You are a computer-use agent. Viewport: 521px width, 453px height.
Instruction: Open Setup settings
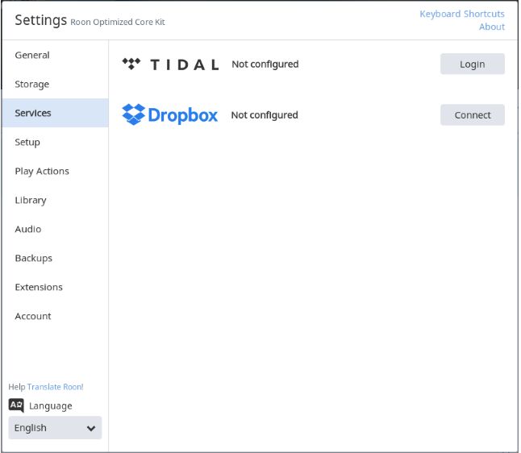tap(55, 142)
